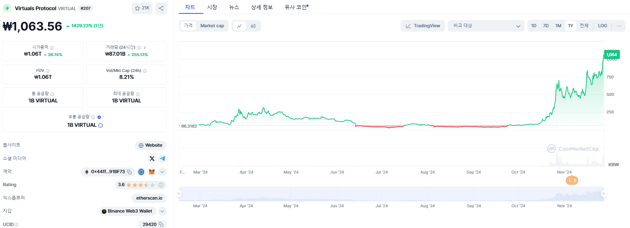Switch to line chart icon
The height and width of the screenshot is (228, 630).
pyautogui.click(x=239, y=26)
